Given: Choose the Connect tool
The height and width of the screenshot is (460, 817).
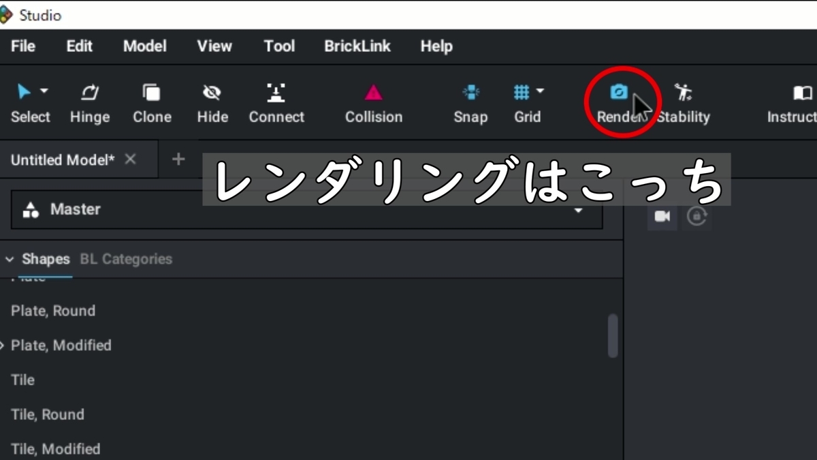Looking at the screenshot, I should tap(276, 104).
